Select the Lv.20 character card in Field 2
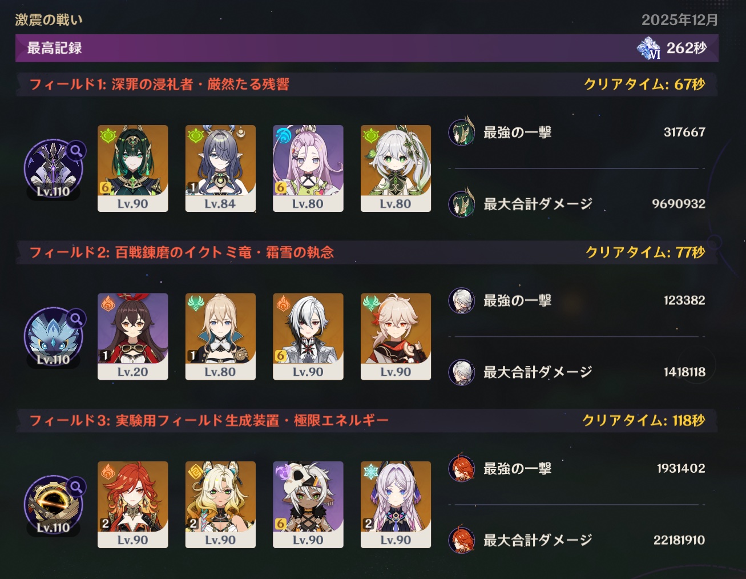Image resolution: width=746 pixels, height=579 pixels. [x=133, y=336]
